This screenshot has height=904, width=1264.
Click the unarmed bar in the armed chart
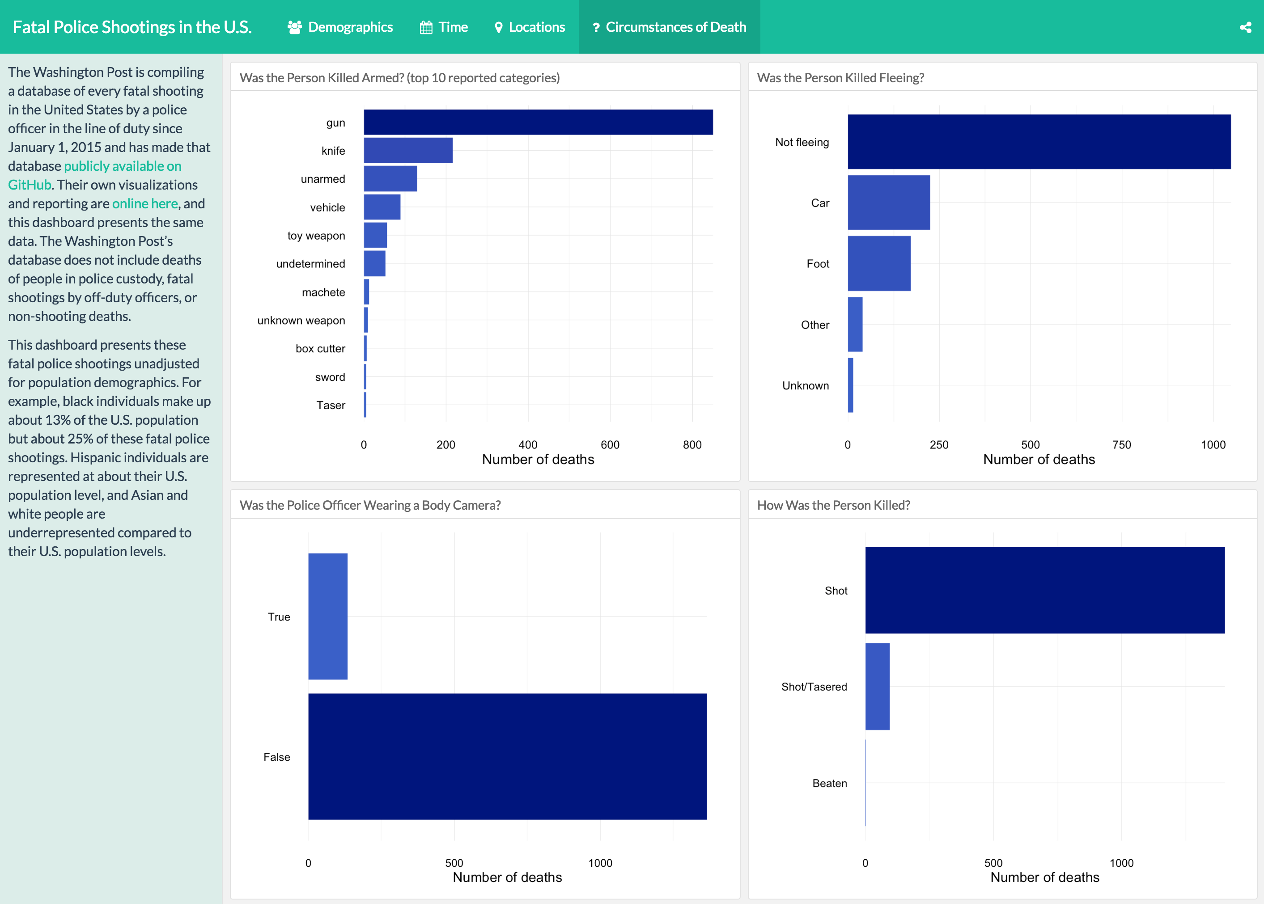coord(390,179)
